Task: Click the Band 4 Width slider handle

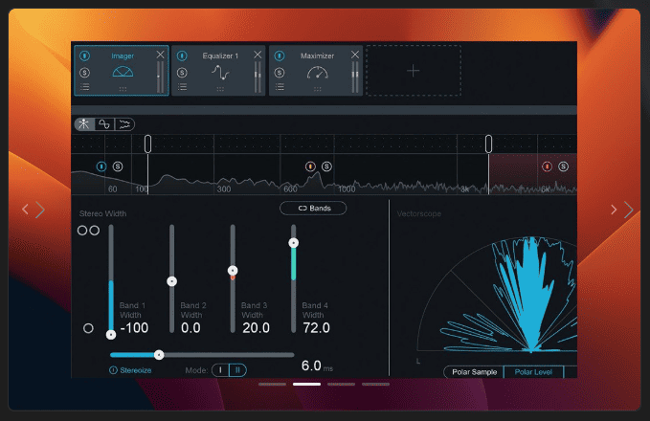Action: point(294,243)
